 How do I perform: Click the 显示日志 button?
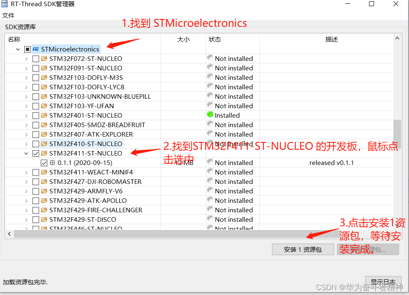pyautogui.click(x=383, y=282)
